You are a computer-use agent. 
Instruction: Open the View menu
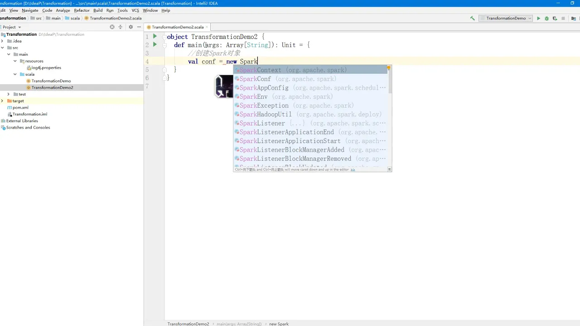click(x=14, y=10)
